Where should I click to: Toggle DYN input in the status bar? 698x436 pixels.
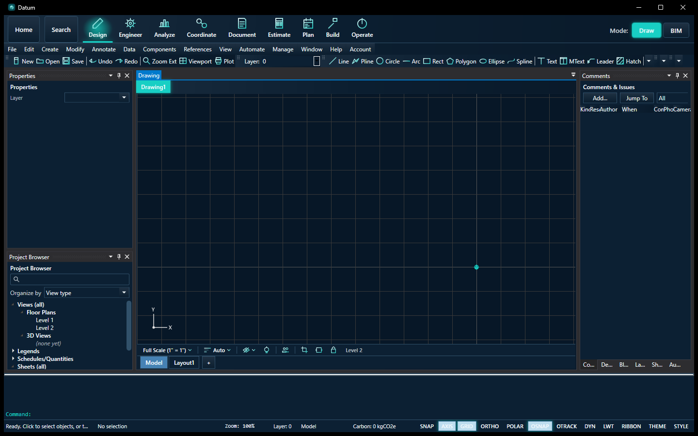pos(590,426)
